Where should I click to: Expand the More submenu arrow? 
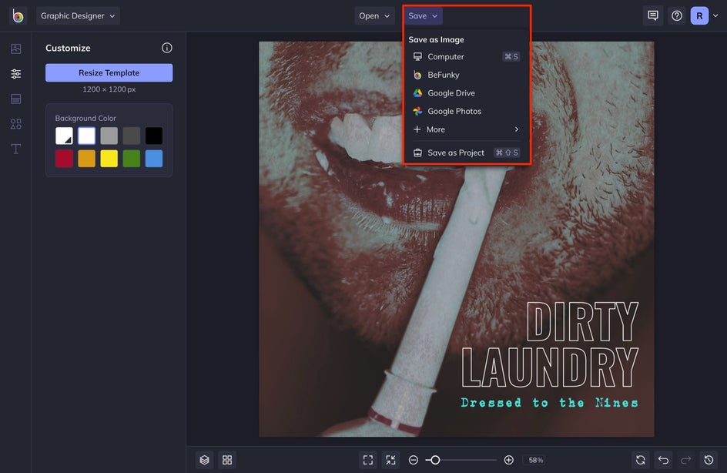pos(516,129)
